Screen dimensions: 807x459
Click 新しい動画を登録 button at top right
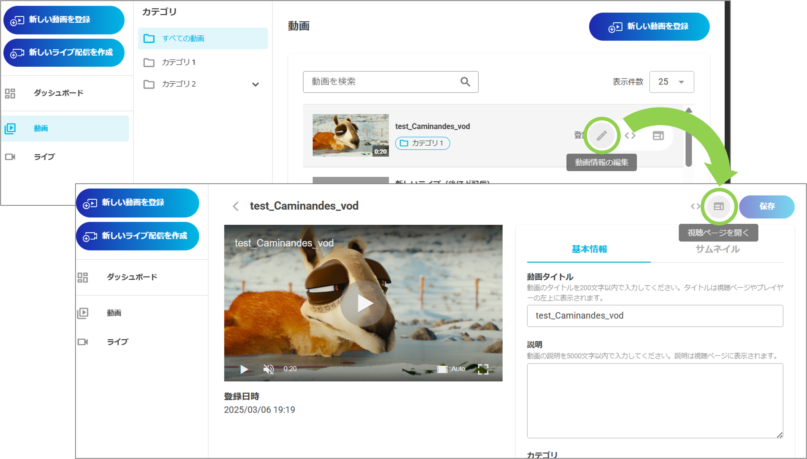(x=649, y=27)
